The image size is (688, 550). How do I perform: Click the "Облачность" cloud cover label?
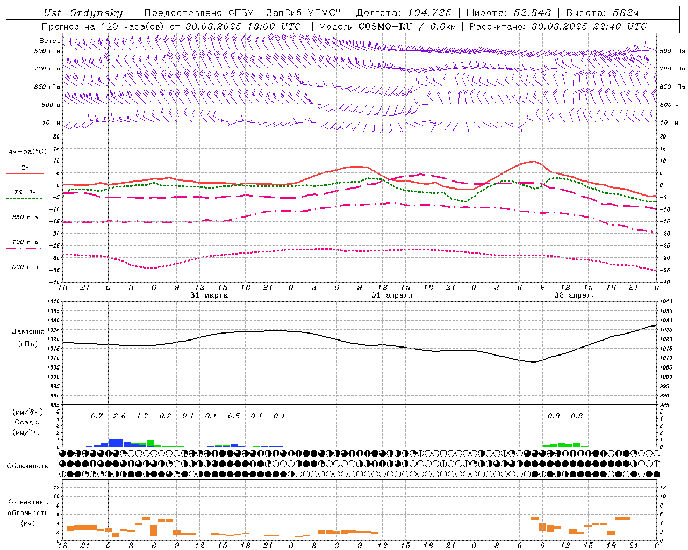point(27,466)
